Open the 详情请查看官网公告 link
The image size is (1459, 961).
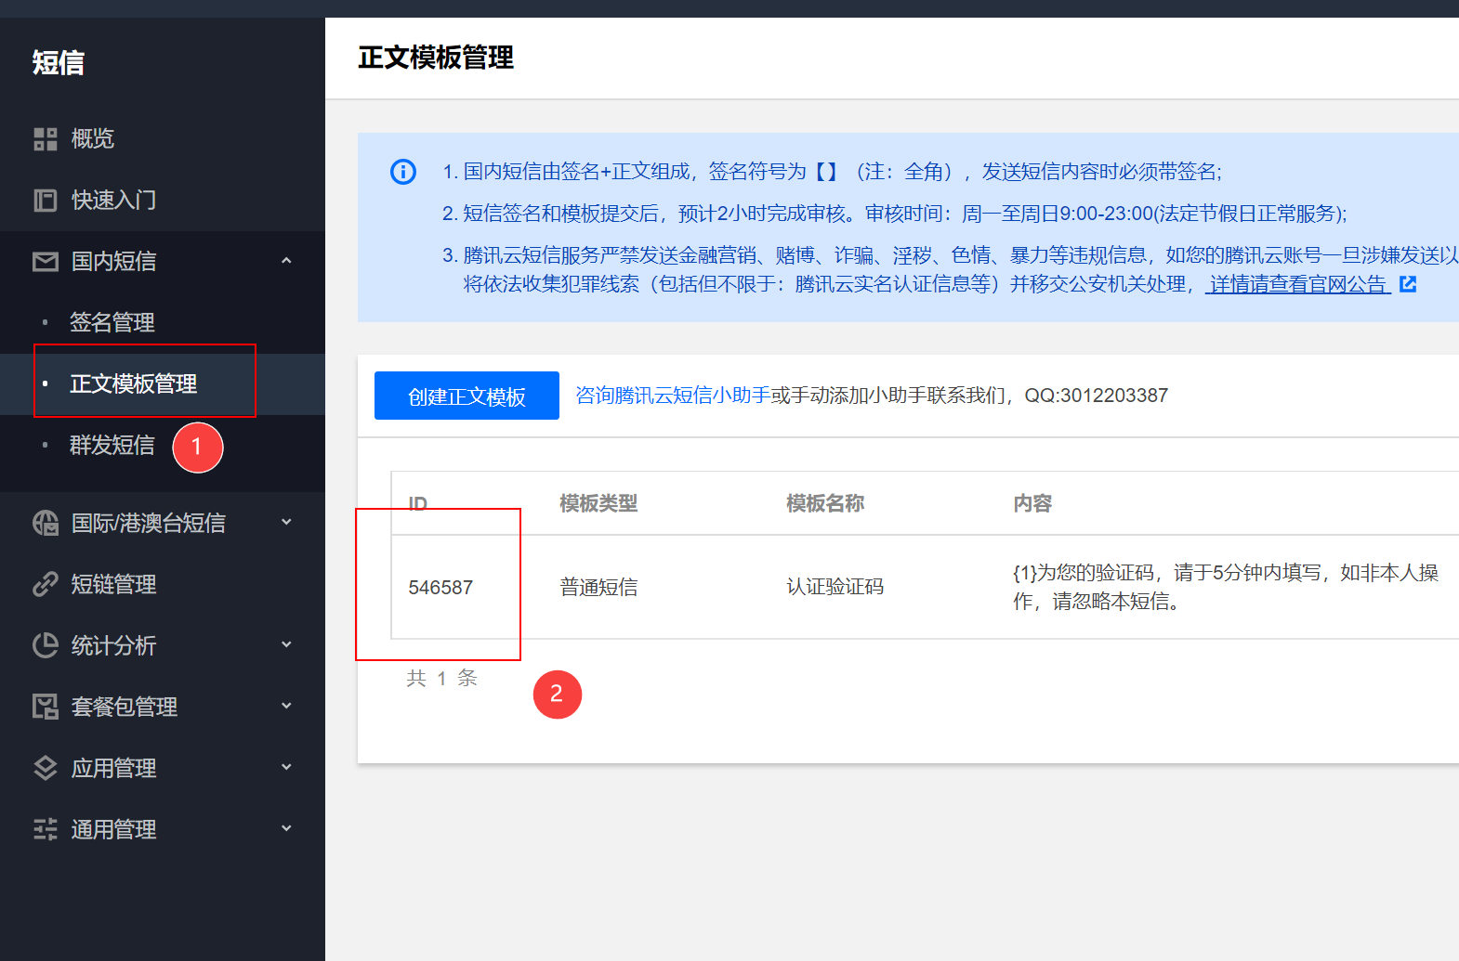point(1298,284)
